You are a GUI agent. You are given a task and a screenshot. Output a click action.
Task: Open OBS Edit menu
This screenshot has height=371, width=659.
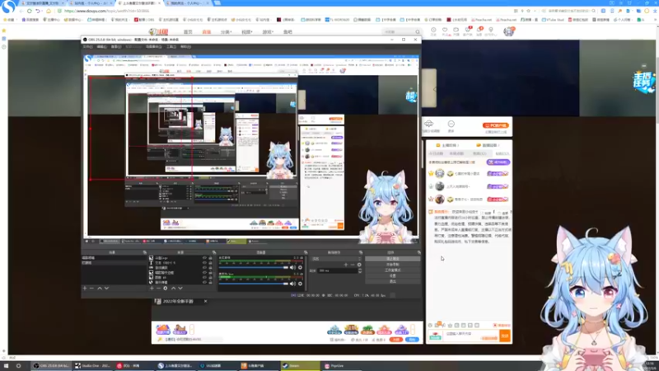pyautogui.click(x=101, y=47)
